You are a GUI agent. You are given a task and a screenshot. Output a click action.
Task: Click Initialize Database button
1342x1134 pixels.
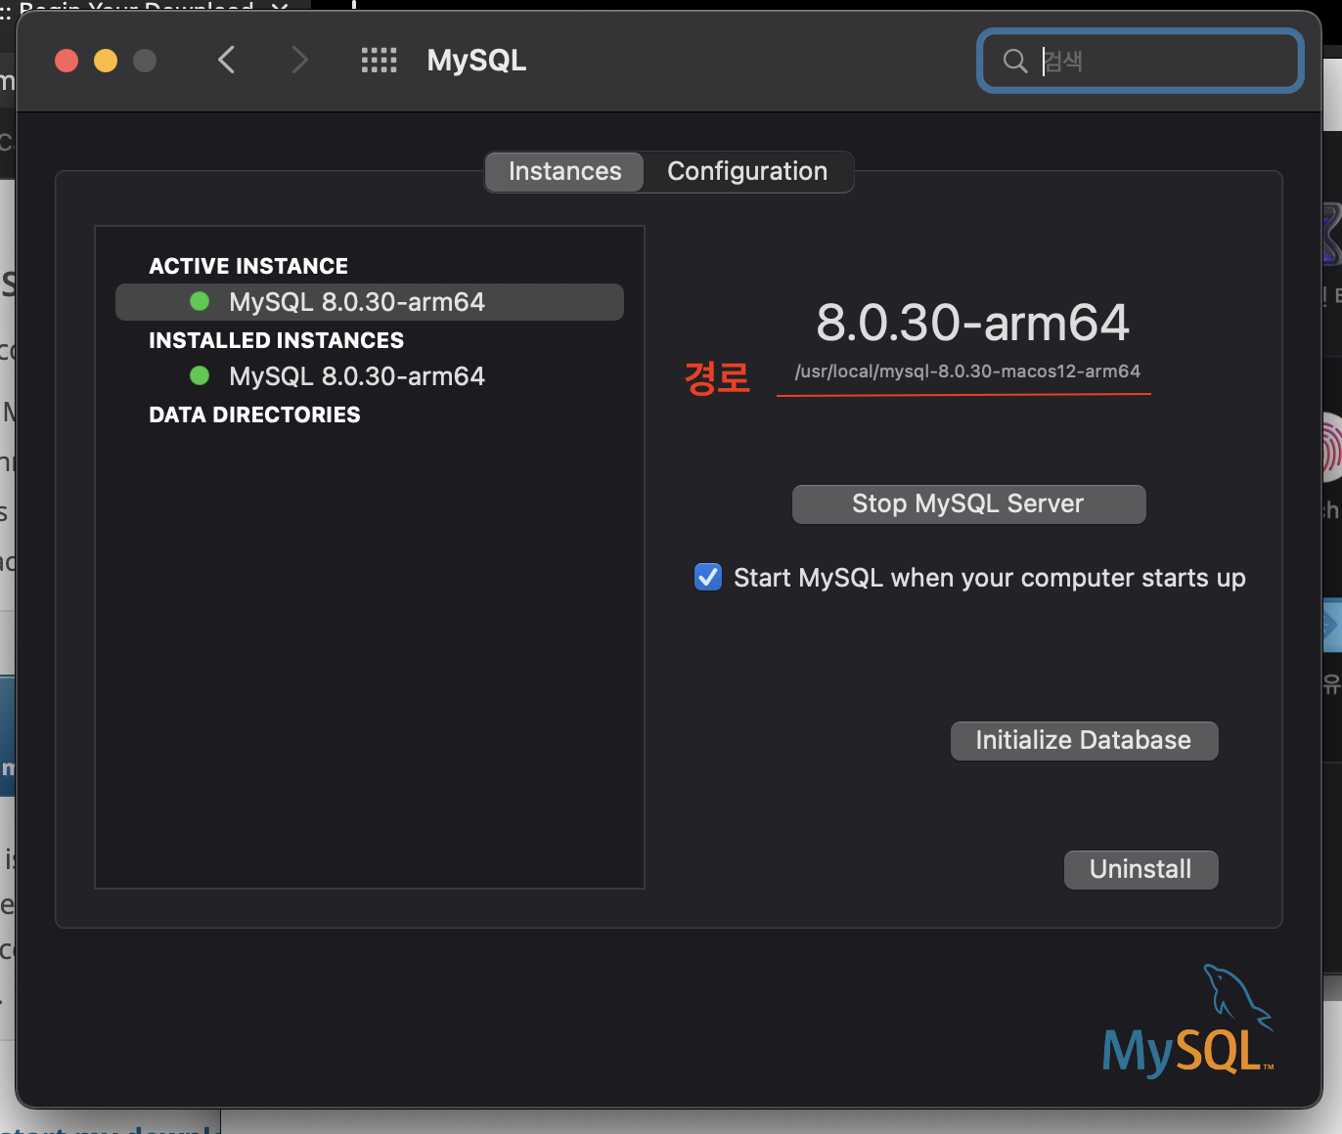tap(1084, 741)
